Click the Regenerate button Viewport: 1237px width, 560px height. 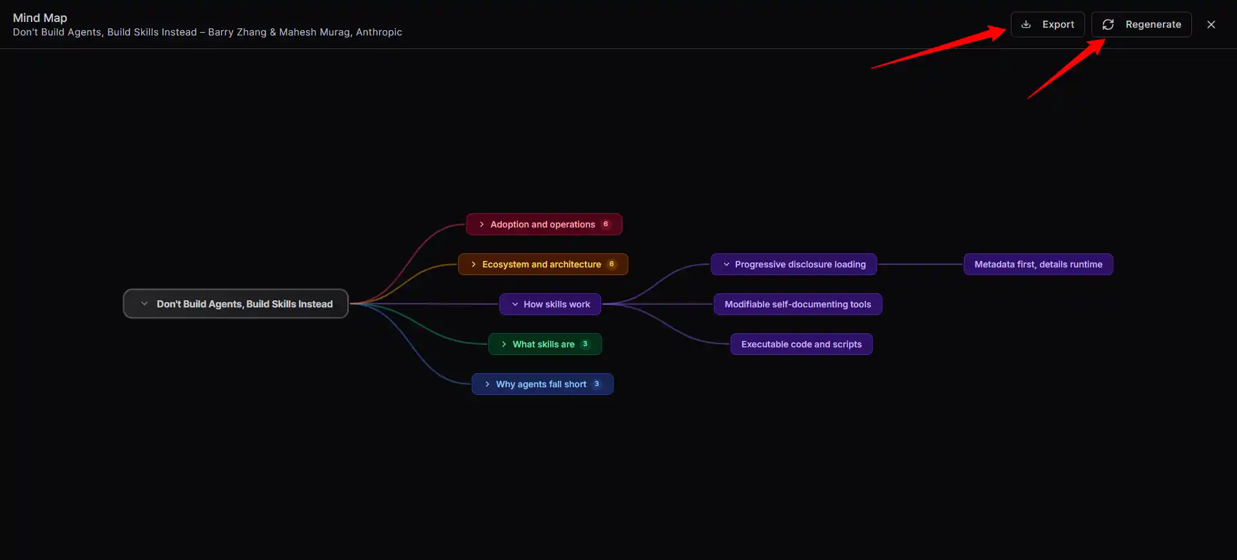coord(1141,24)
